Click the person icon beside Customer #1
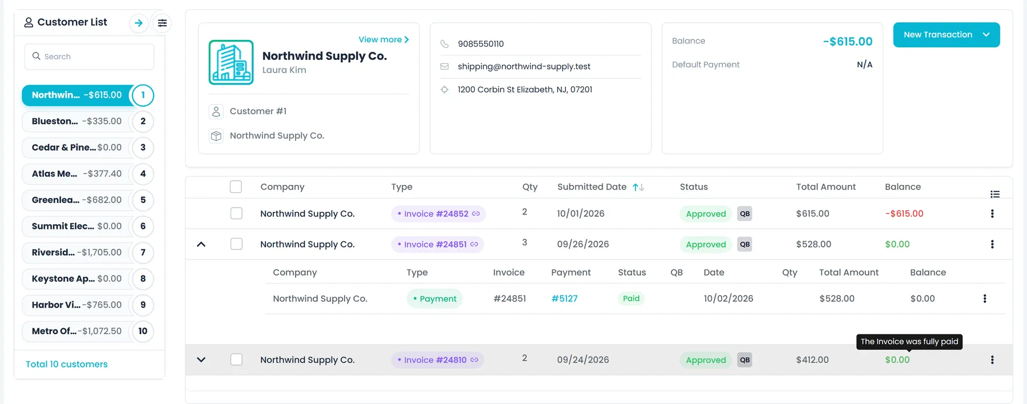1027x404 pixels. coord(216,111)
